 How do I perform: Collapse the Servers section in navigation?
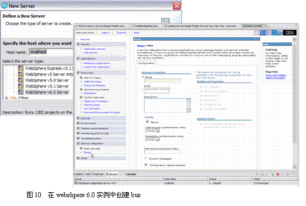(x=78, y=45)
